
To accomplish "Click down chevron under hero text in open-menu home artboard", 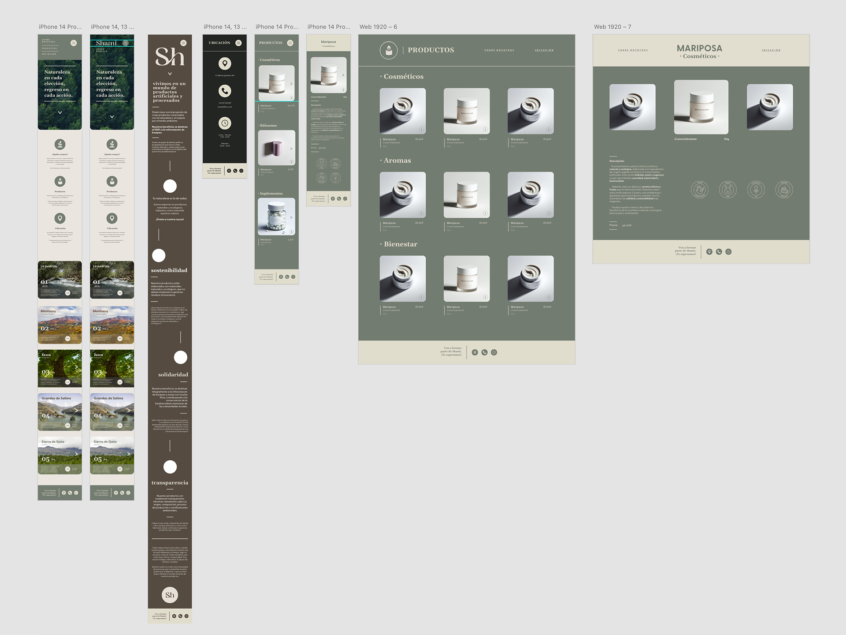I will point(60,112).
